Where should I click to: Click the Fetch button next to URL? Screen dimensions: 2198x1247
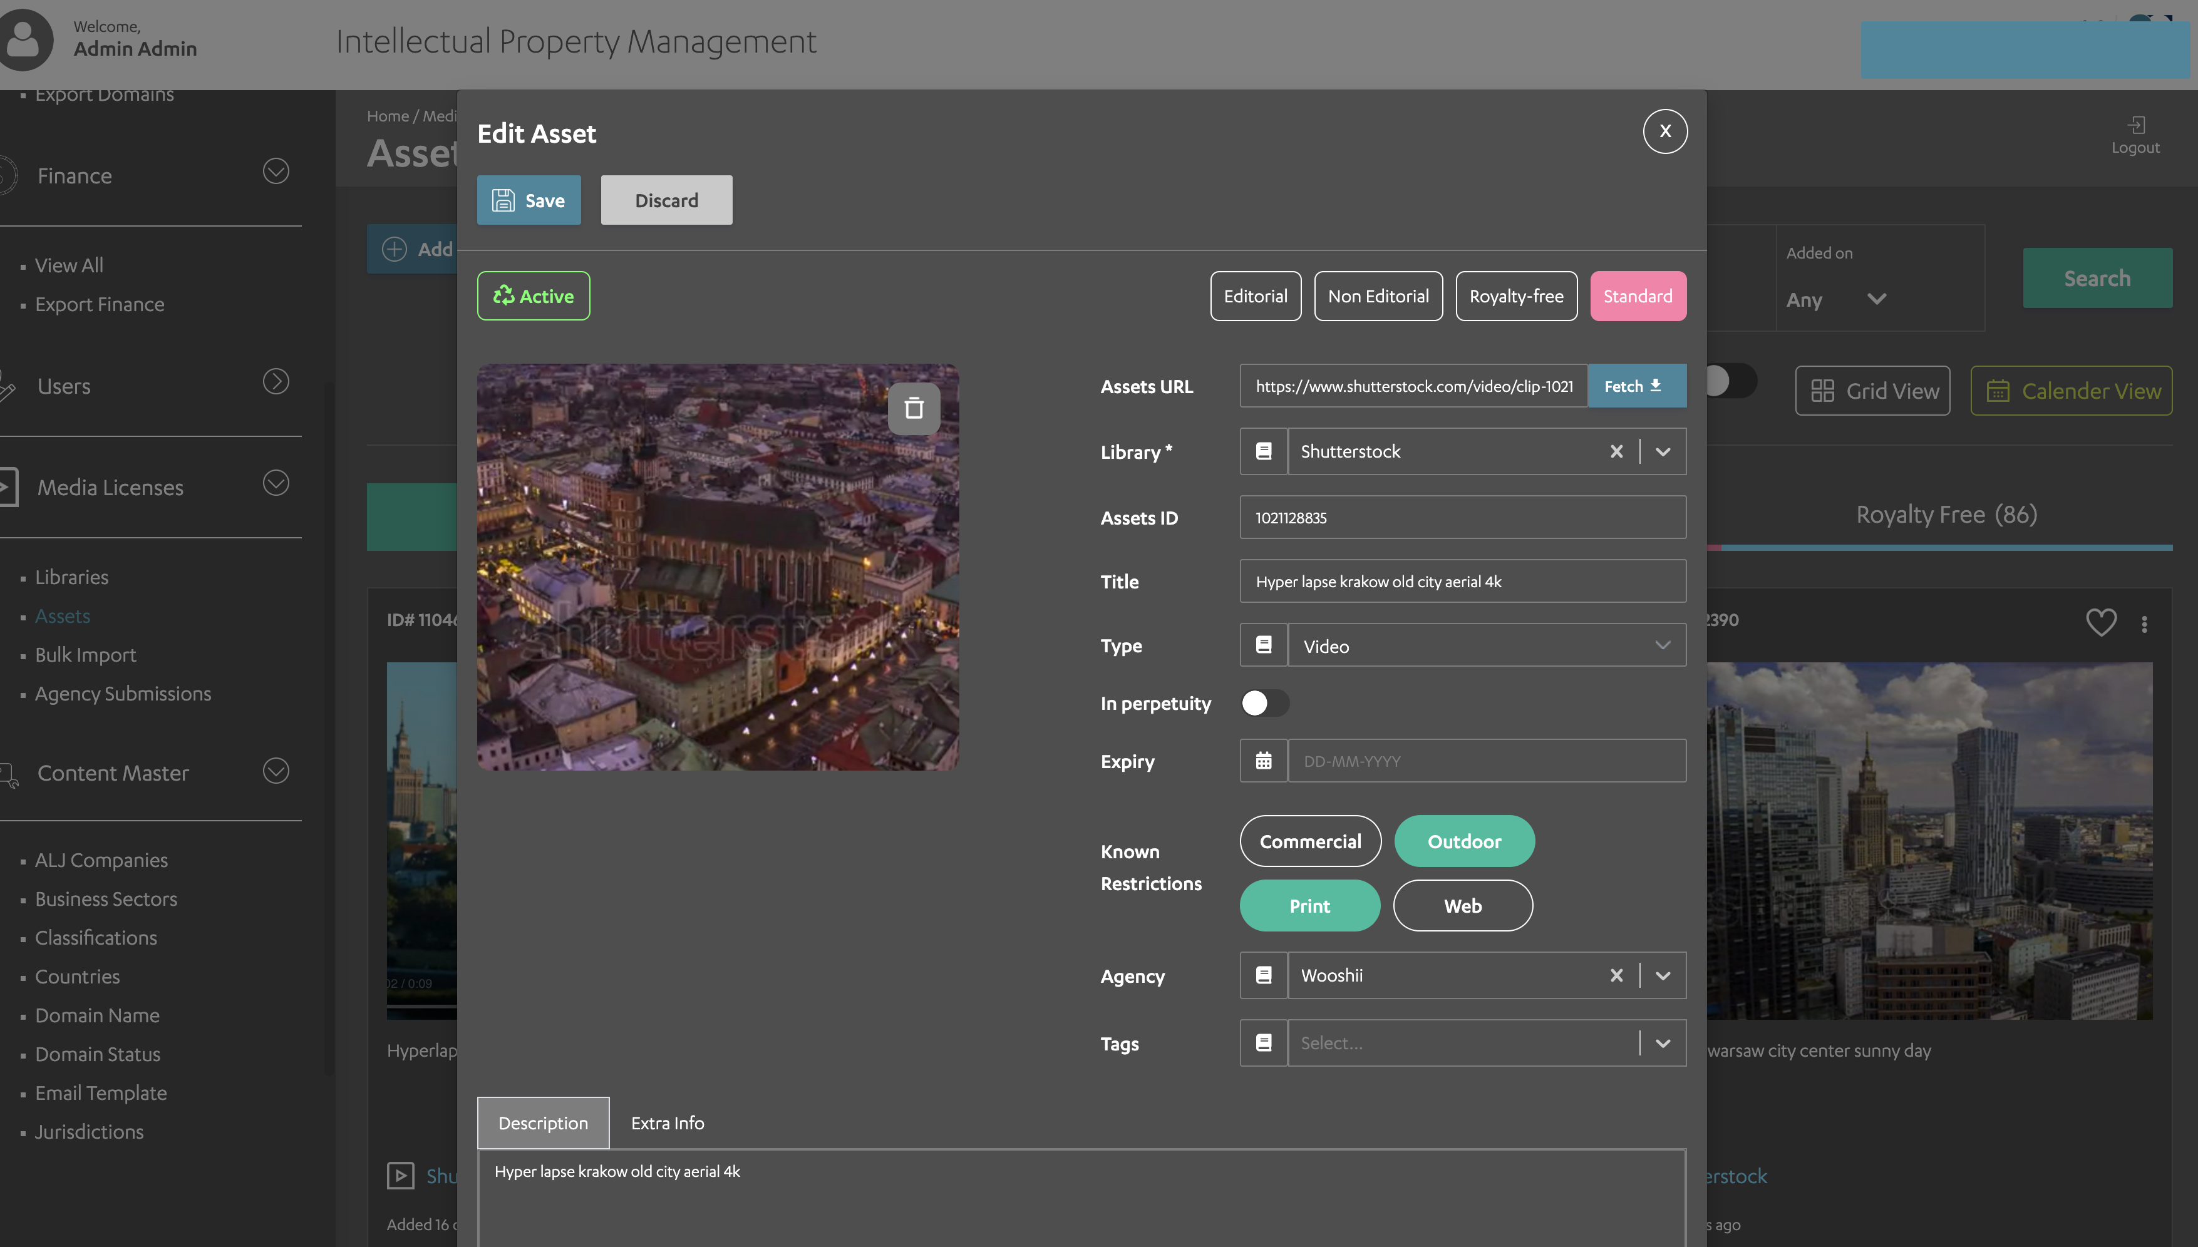coord(1635,386)
